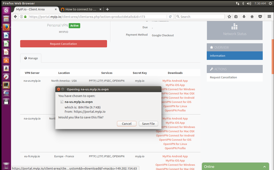Click the Active status badge

coord(74,26)
